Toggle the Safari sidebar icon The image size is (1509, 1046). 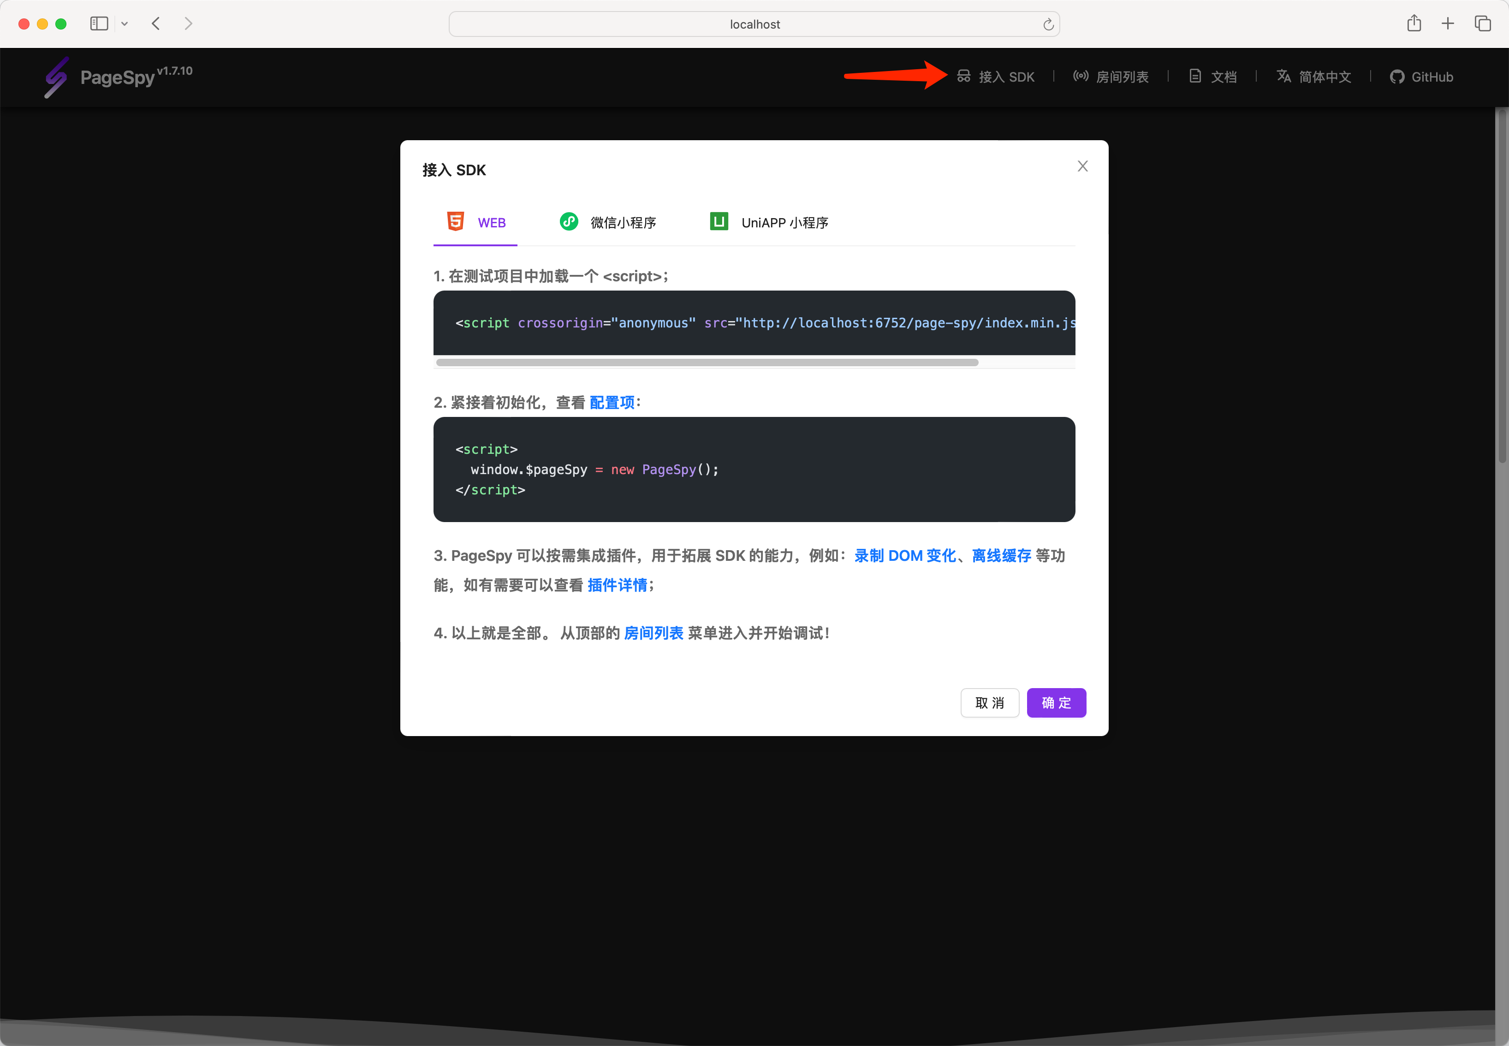pyautogui.click(x=99, y=24)
